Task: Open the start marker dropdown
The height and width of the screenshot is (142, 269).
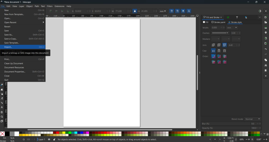Action: [x=216, y=39]
